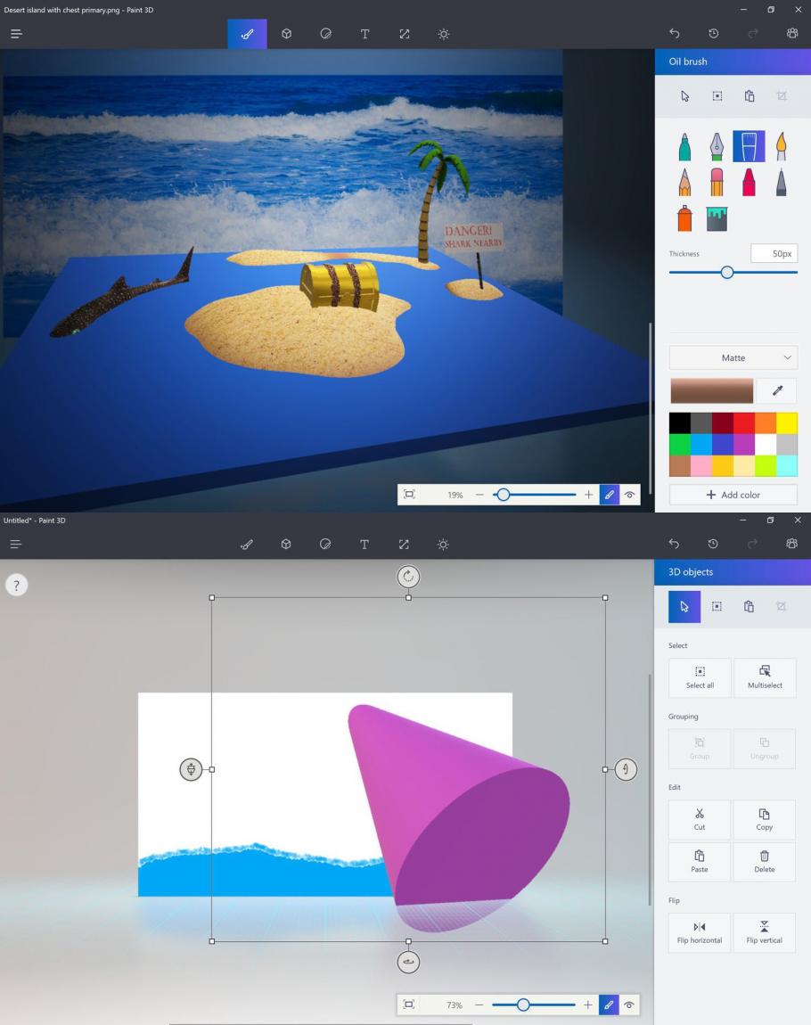
Task: Select the Calligraphy pen brush
Action: click(717, 145)
